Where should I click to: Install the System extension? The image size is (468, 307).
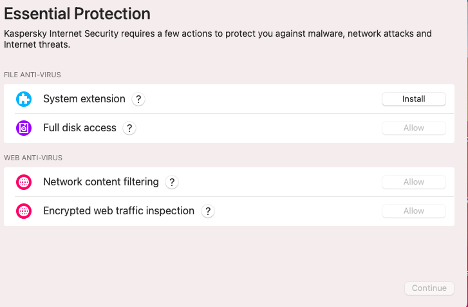tap(413, 99)
